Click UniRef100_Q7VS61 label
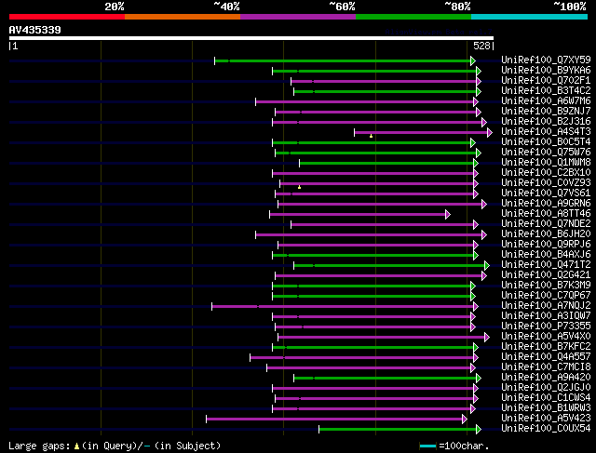596x453 pixels. [546, 193]
